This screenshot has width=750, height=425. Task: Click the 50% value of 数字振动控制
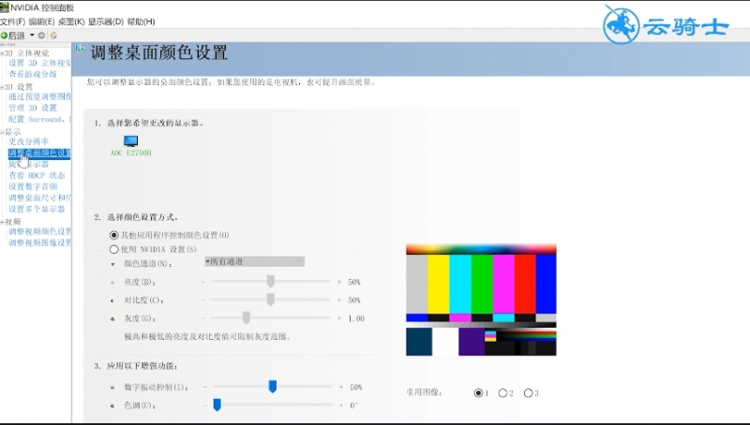[x=356, y=388]
